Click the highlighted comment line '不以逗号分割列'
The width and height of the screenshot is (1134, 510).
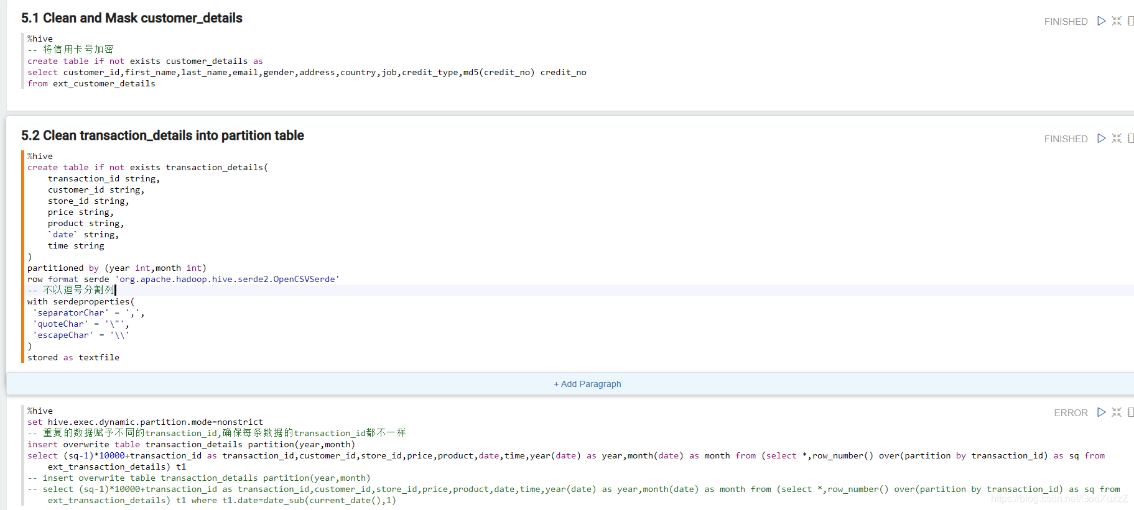pyautogui.click(x=71, y=290)
